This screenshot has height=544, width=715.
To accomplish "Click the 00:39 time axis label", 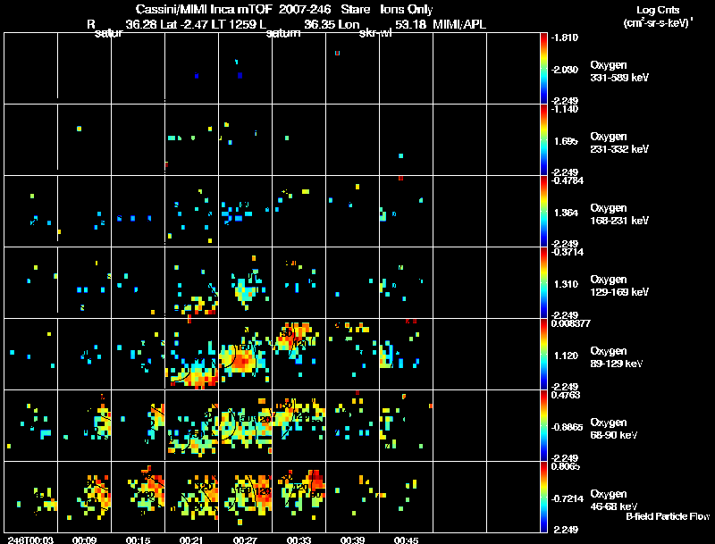I will pyautogui.click(x=352, y=540).
